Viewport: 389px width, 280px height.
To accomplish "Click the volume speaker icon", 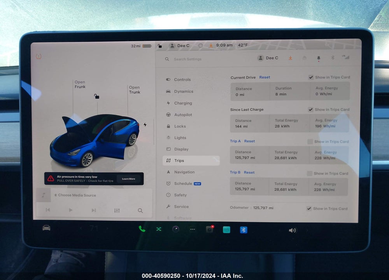I will pos(292,230).
